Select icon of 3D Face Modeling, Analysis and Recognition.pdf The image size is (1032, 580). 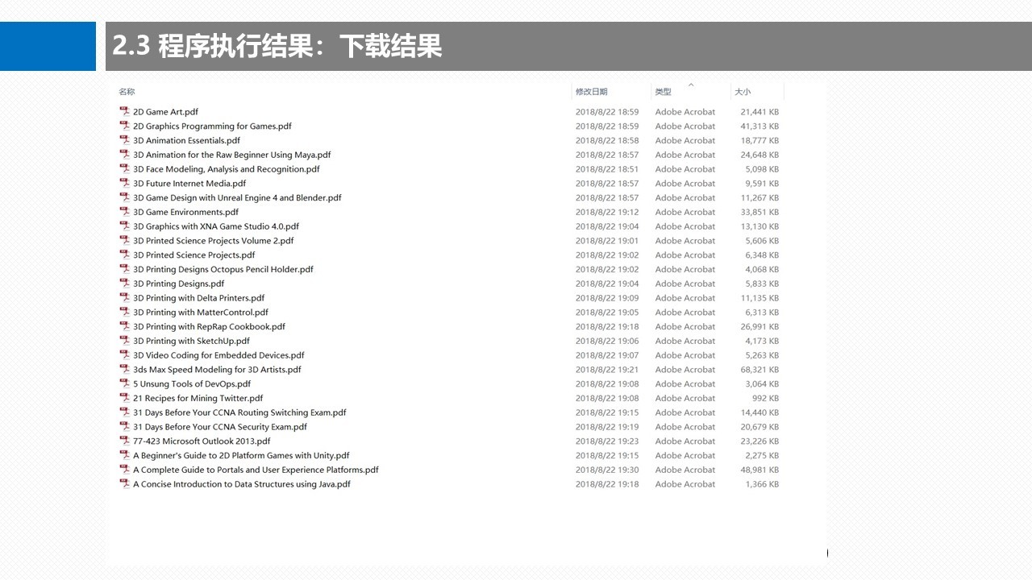125,169
